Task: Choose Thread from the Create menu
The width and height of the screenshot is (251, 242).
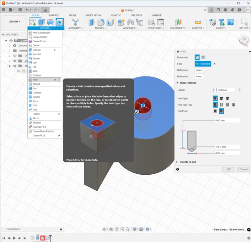Action: 45,84
